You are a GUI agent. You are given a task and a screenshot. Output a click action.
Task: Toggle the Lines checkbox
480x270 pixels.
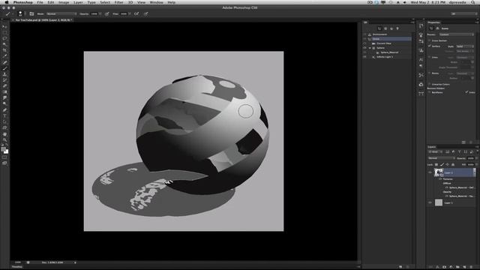430,57
